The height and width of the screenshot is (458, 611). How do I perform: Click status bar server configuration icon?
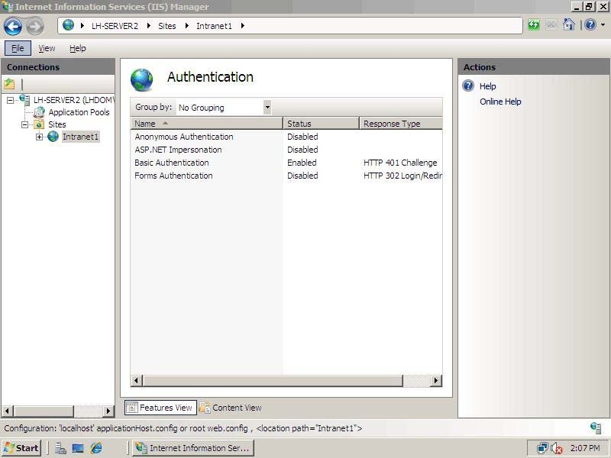[596, 428]
